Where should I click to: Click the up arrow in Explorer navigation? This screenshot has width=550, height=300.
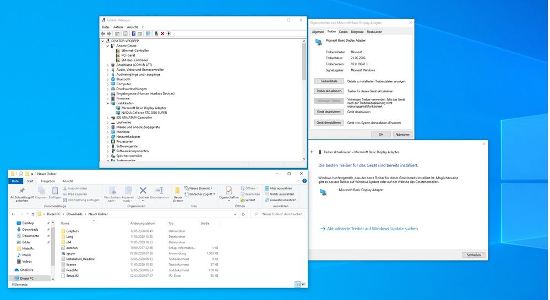click(33, 214)
